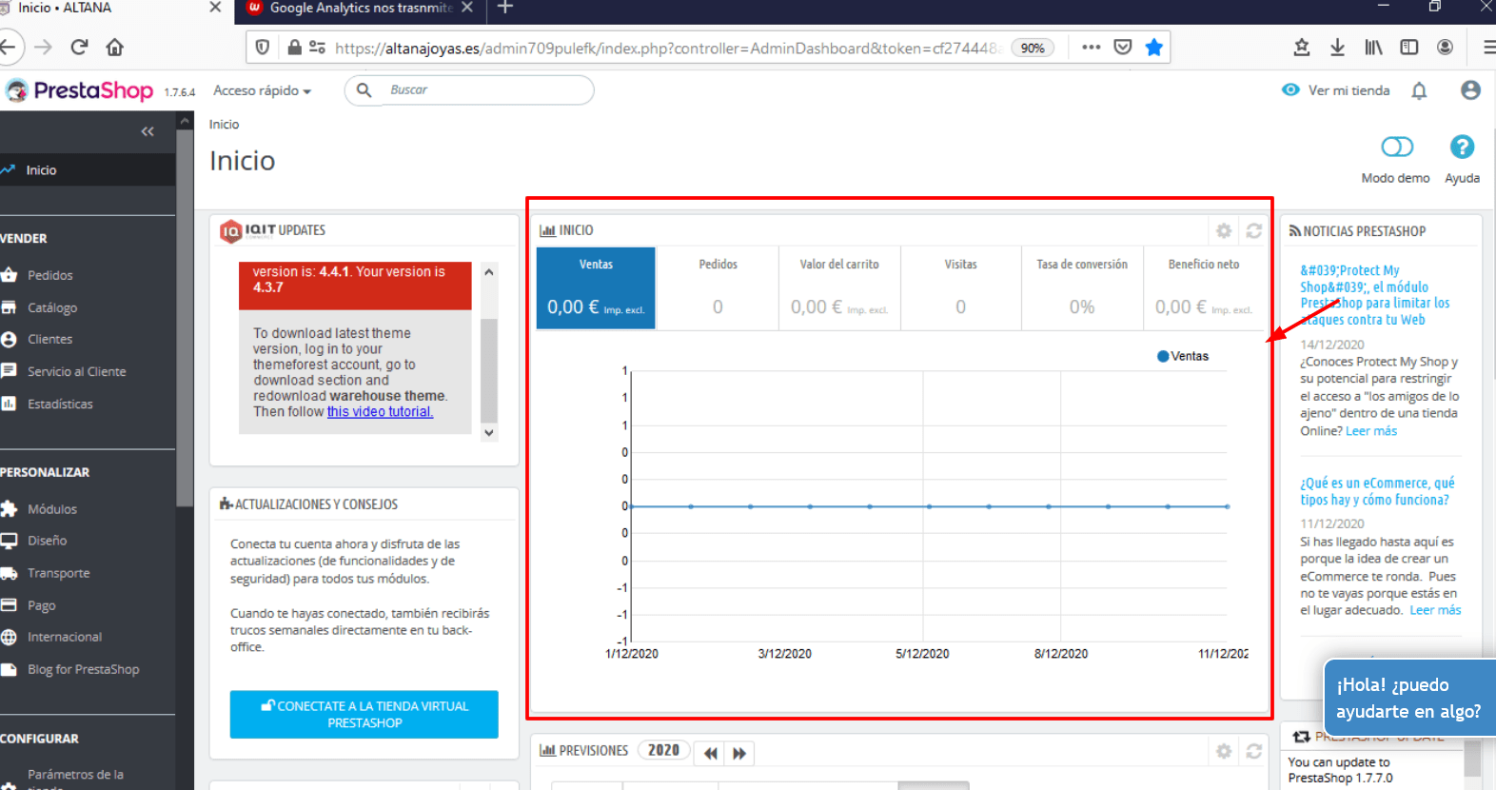This screenshot has height=790, width=1496.
Task: Click the Pedidos basket icon
Action: point(9,275)
